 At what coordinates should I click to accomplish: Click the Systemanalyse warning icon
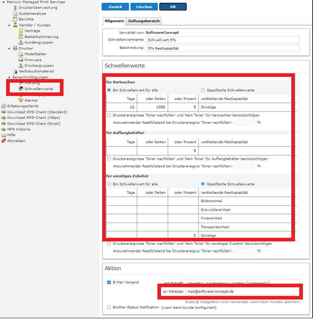click(16, 13)
